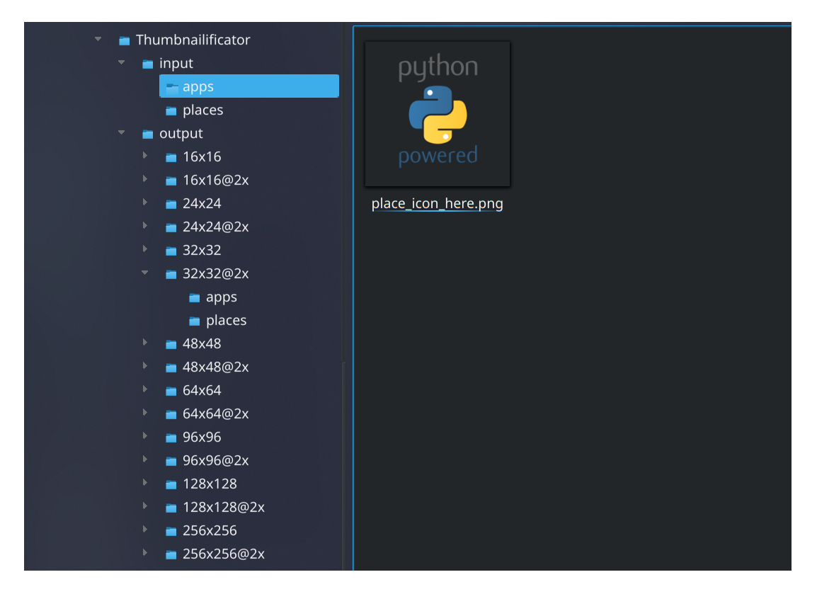Click the places folder icon under 32x32@2x

pyautogui.click(x=195, y=321)
